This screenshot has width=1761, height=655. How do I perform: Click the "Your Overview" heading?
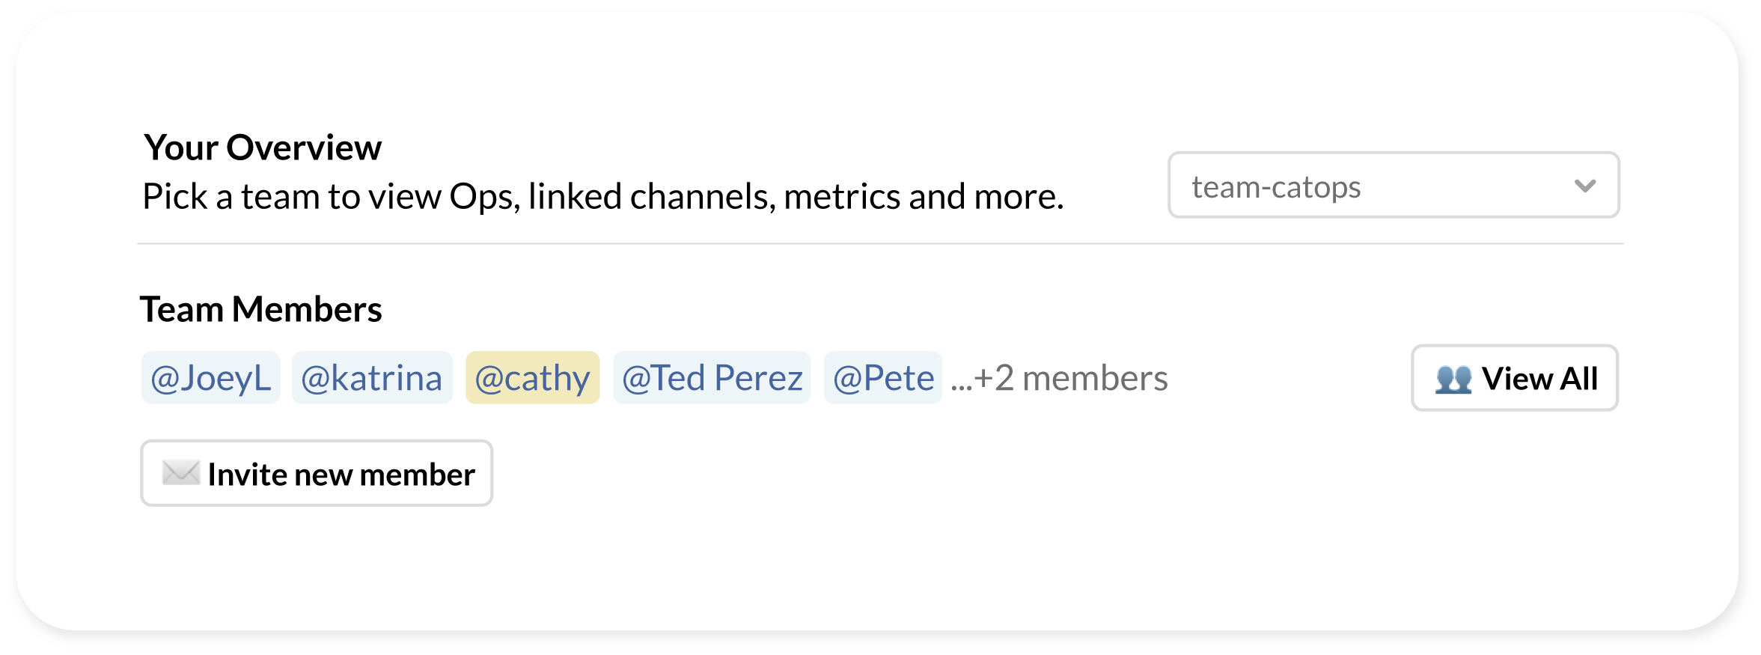point(263,147)
